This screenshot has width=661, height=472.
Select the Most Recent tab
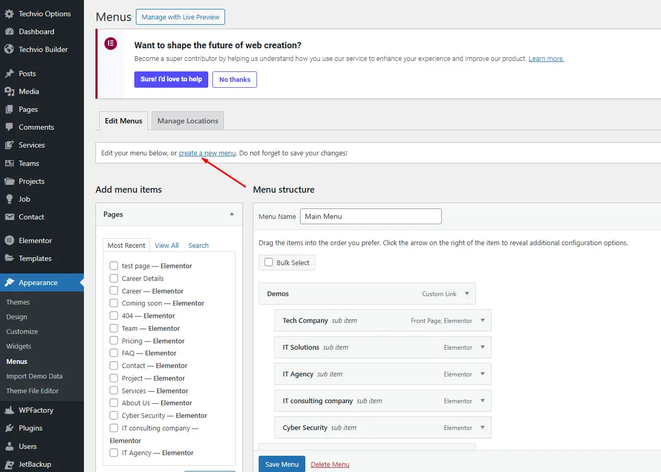pyautogui.click(x=126, y=245)
